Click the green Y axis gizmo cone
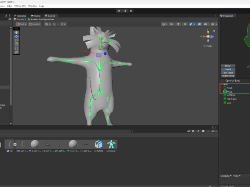The image size is (250, 187). pyautogui.click(x=208, y=32)
